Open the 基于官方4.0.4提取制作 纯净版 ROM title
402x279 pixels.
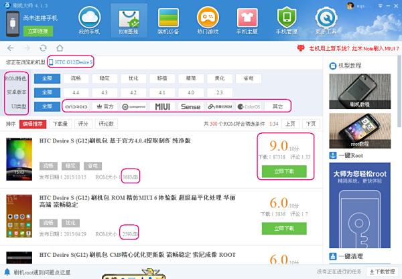(115, 141)
